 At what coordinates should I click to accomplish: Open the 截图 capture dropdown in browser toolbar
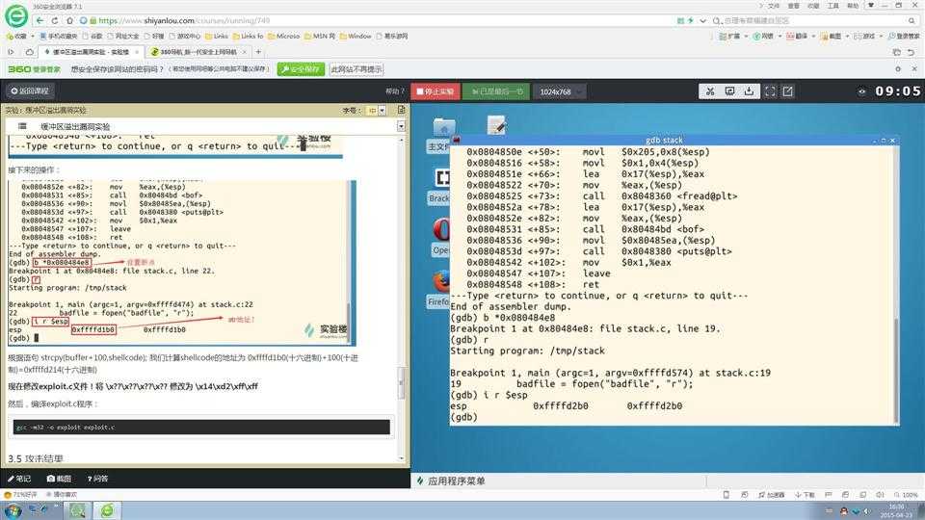(834, 36)
